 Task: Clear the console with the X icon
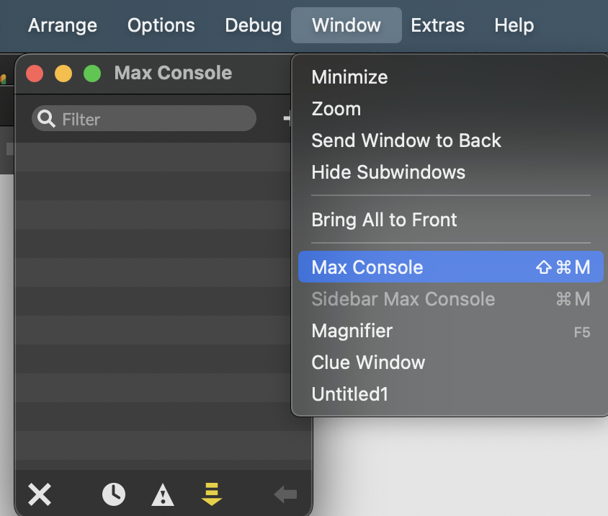click(x=40, y=494)
